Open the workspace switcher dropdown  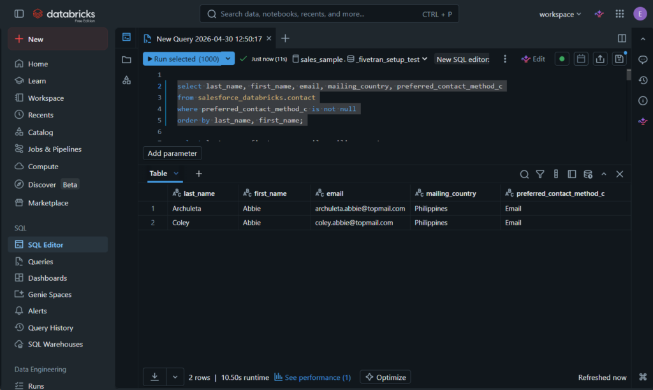pyautogui.click(x=560, y=14)
